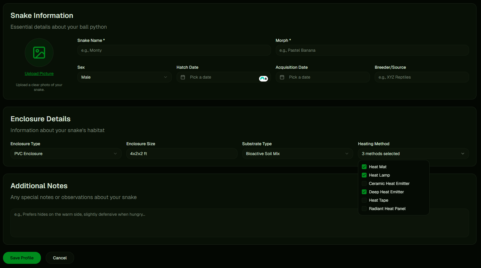Open the Enclosure Type dropdown
Image resolution: width=481 pixels, height=268 pixels.
(x=66, y=154)
